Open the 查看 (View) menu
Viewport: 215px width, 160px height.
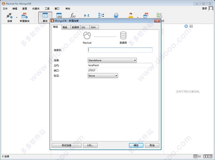(25, 9)
